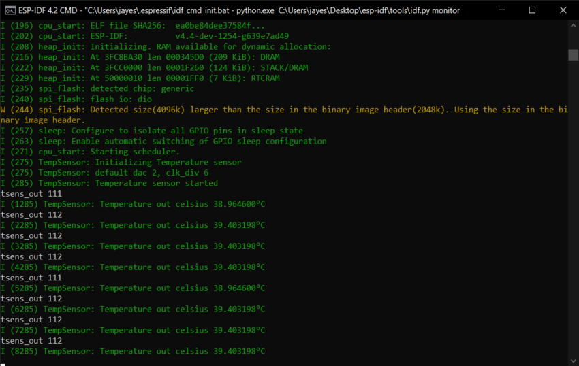Maximize the ESP-IDF CMD window
The image size is (579, 366).
532,10
